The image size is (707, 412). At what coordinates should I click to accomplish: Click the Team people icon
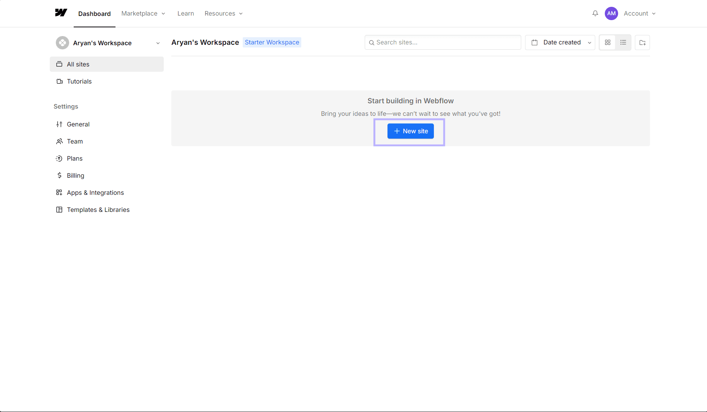point(59,141)
